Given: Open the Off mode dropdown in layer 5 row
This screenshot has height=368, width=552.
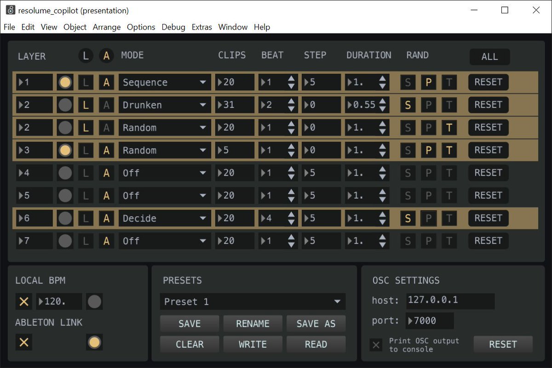Looking at the screenshot, I should point(165,196).
